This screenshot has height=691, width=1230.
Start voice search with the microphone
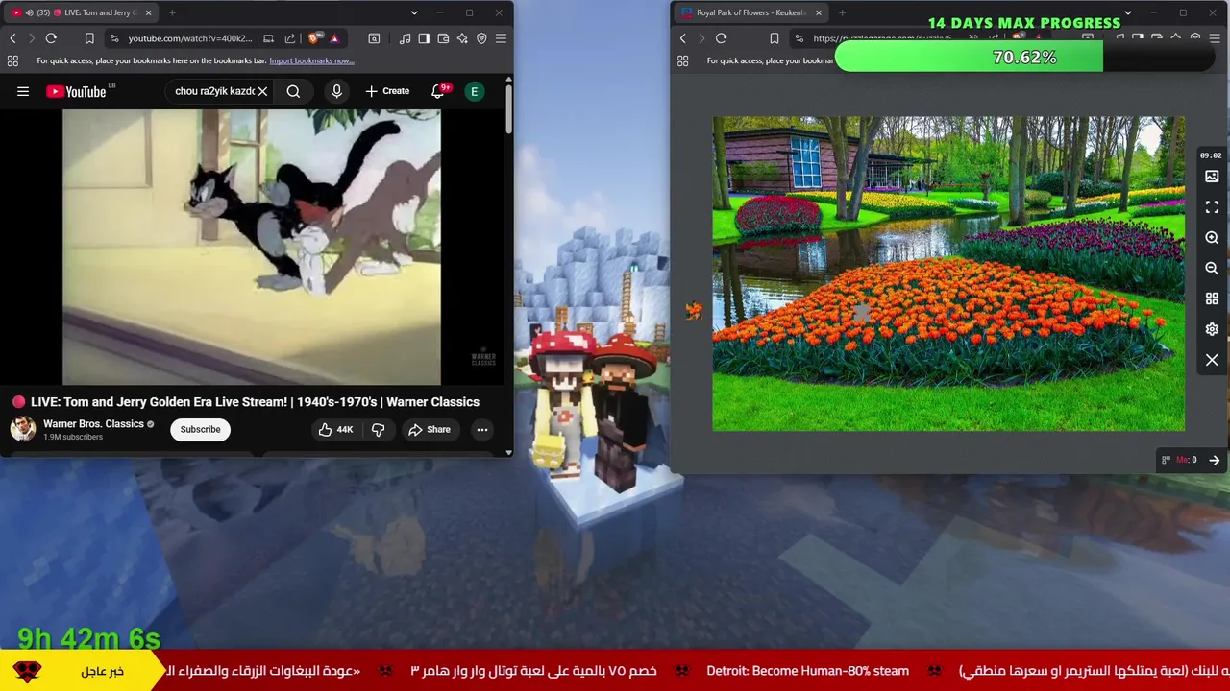tap(336, 91)
